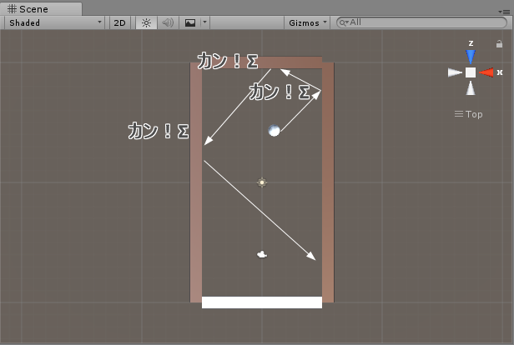Click the red X axis cone
Image resolution: width=514 pixels, height=345 pixels.
[x=486, y=72]
